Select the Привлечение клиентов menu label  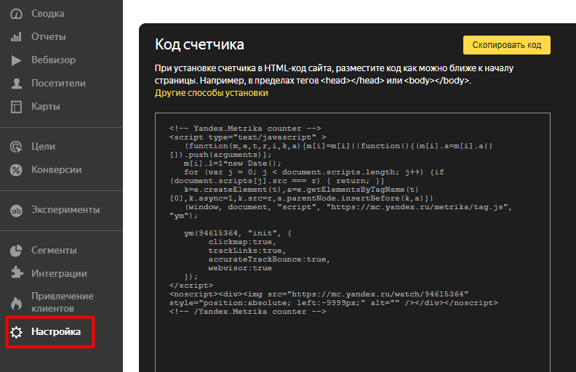coord(62,302)
